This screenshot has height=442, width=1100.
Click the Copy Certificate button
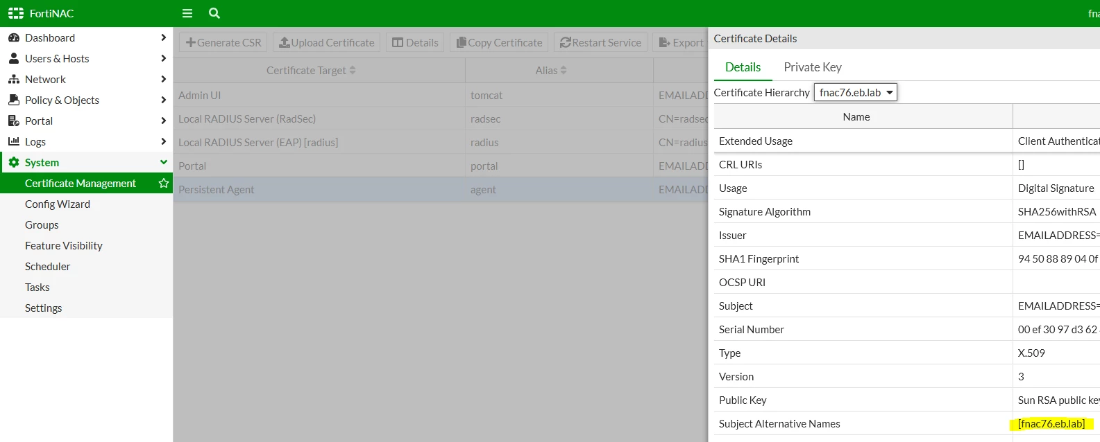[499, 42]
